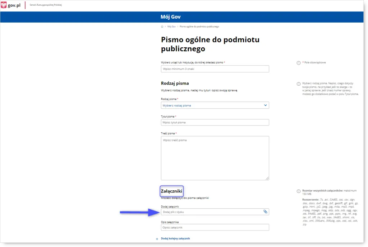The image size is (368, 247).
Task: Open the Wybierz rodzaj pisma combo box
Action: point(215,105)
